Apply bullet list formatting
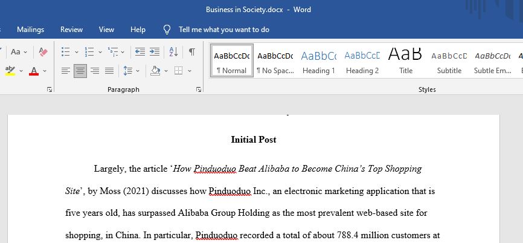Image resolution: width=523 pixels, height=243 pixels. (66, 52)
